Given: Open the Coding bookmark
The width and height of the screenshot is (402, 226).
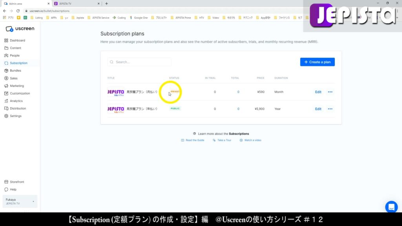Looking at the screenshot, I should tap(119, 18).
